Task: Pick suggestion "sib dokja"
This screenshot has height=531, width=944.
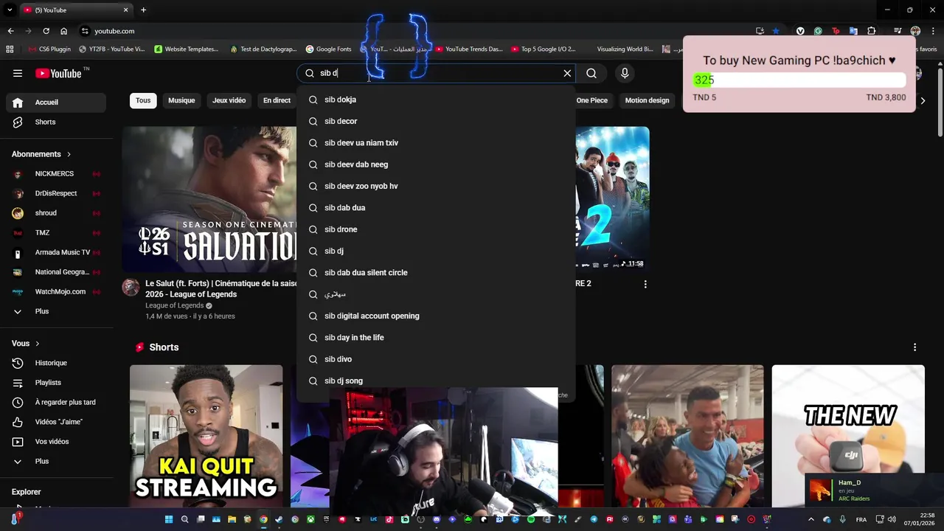Action: tap(436, 100)
